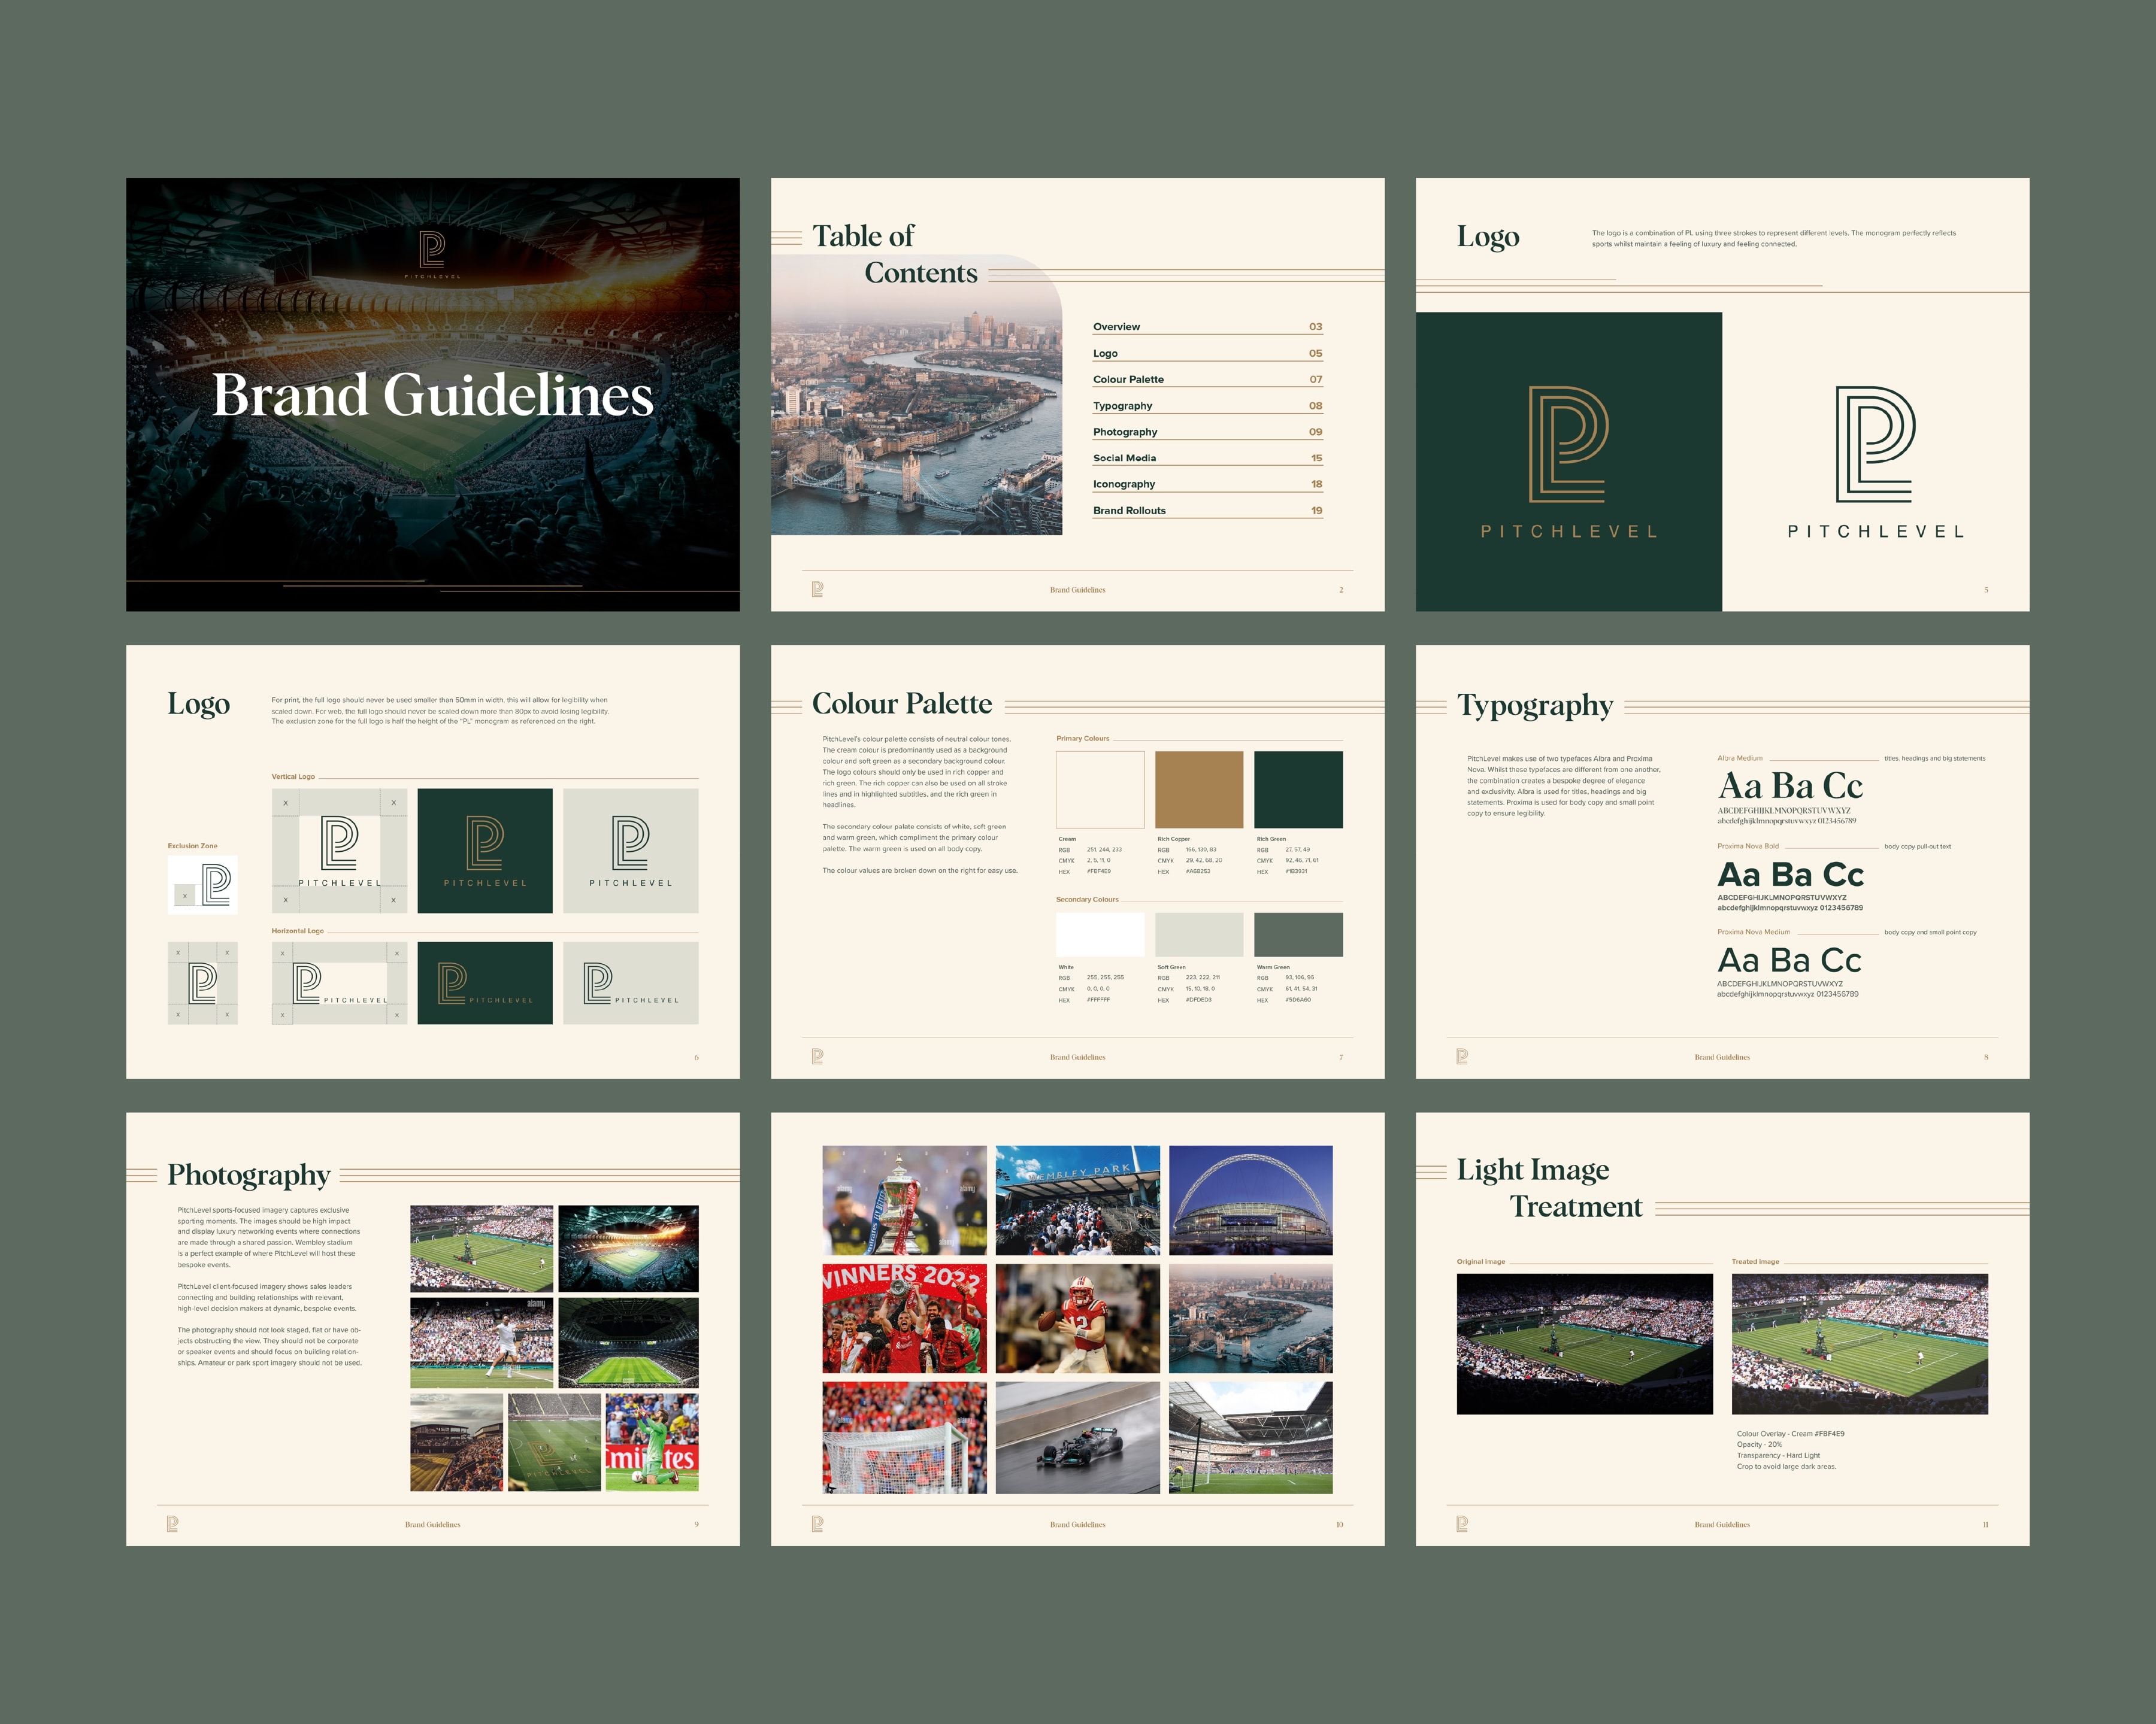Click the 'Brand Guidelines' cover title

[432, 396]
